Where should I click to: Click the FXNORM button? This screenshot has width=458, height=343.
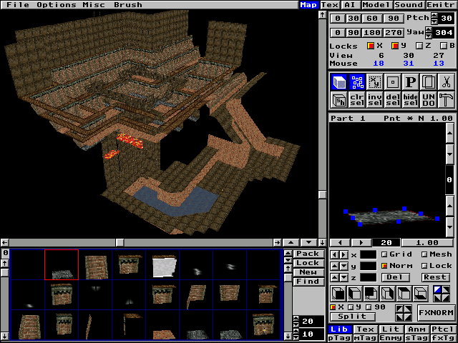click(436, 313)
